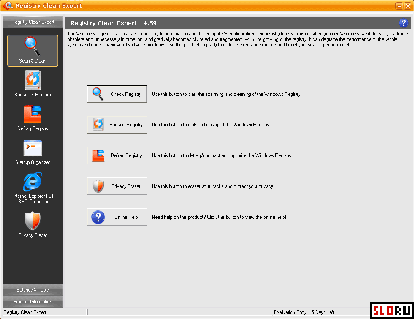Image resolution: width=414 pixels, height=319 pixels.
Task: Open Startup Organizer sidebar icon
Action: [x=33, y=152]
